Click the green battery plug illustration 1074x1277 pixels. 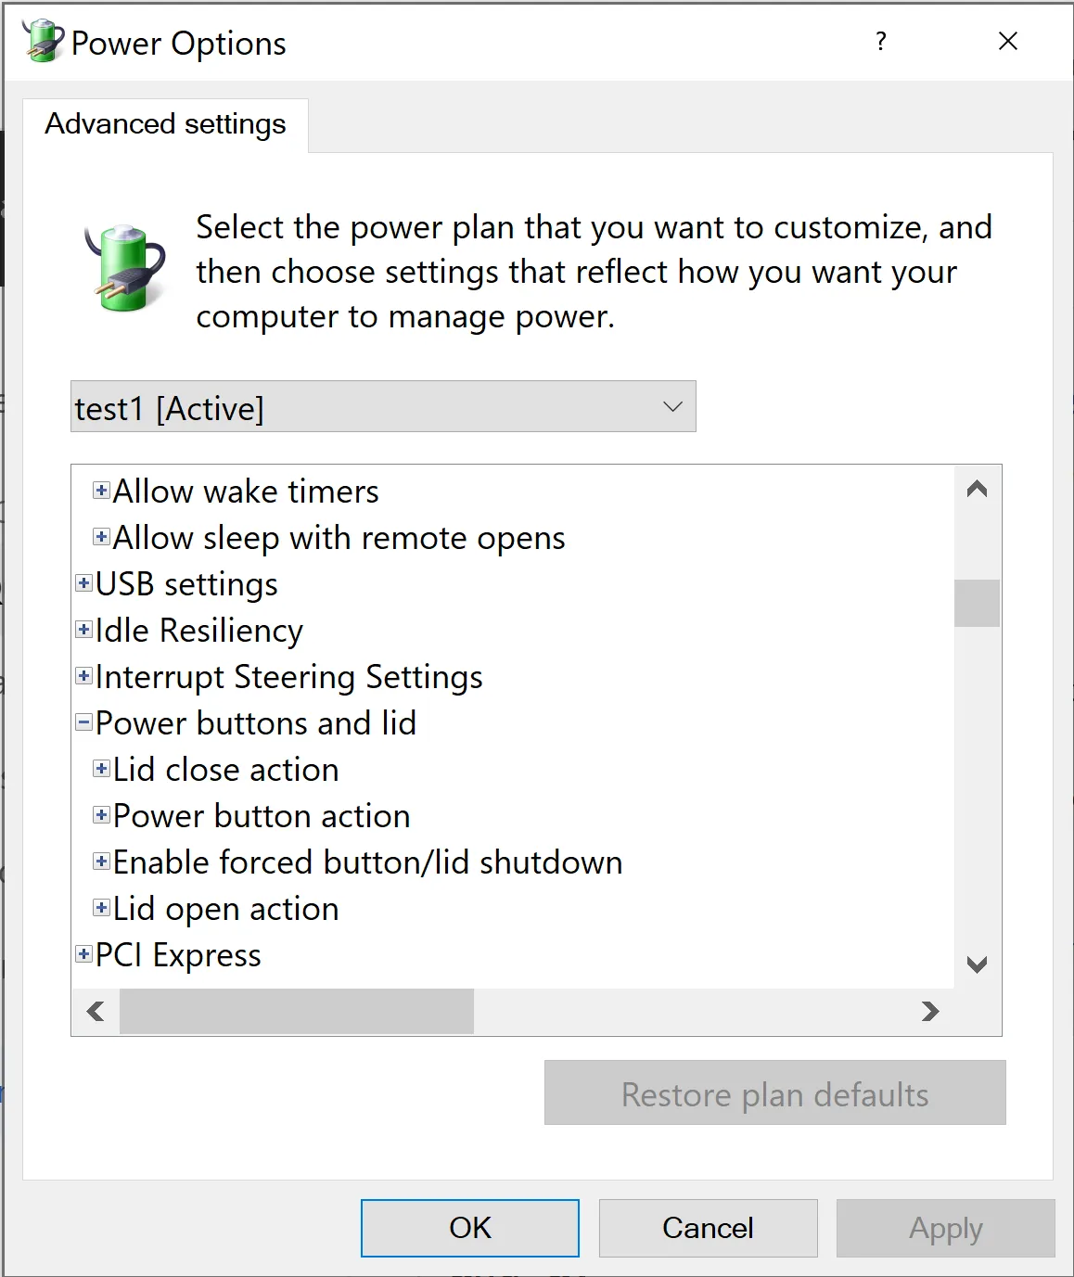[x=122, y=267]
